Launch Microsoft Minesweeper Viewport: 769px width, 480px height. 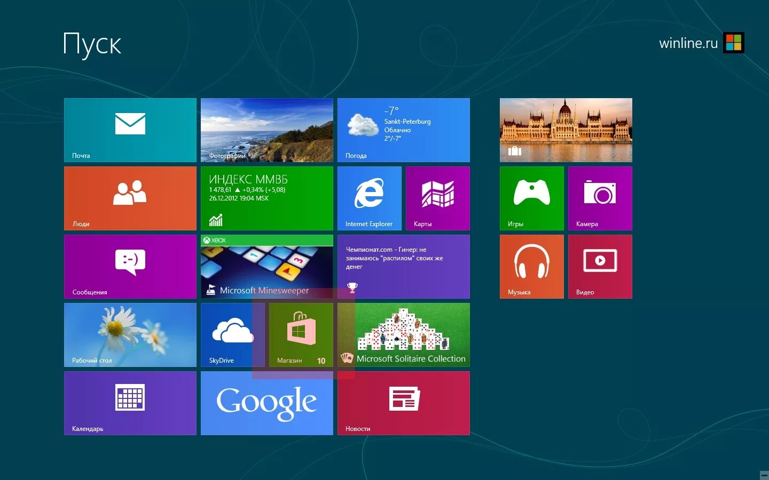pyautogui.click(x=266, y=266)
